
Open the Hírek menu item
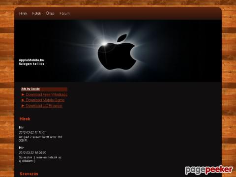click(23, 13)
